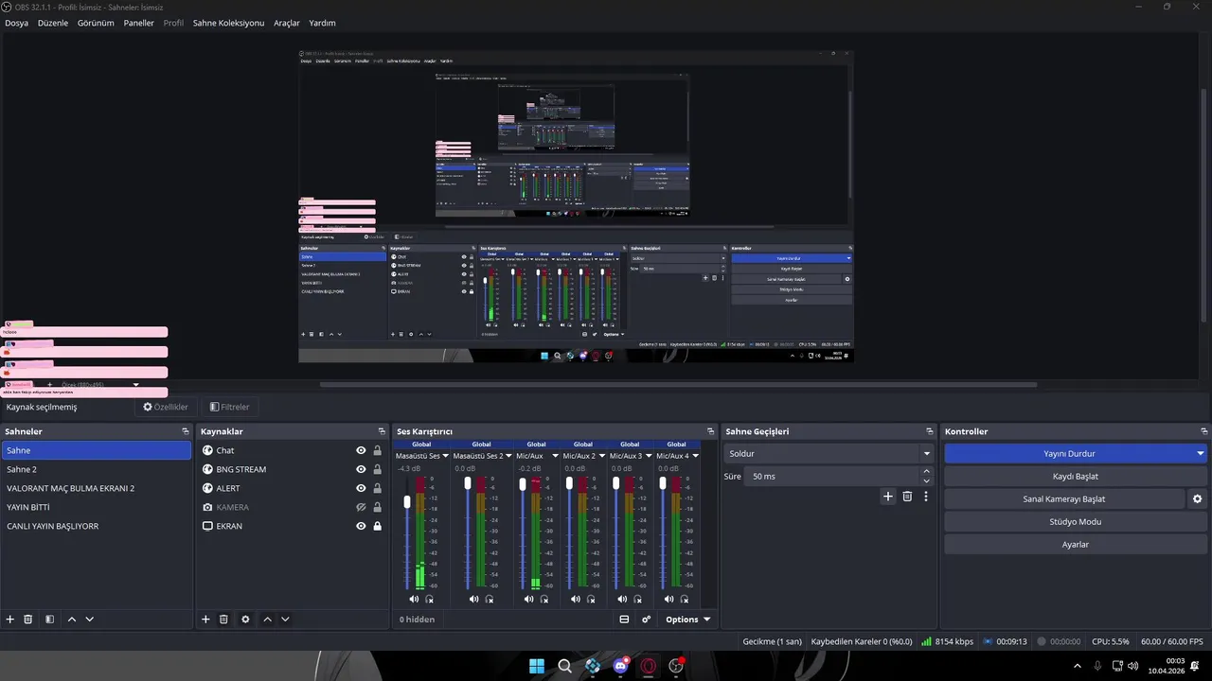The image size is (1212, 681).
Task: Toggle monitoring for Mic/Aux 3 headphone icon
Action: pyautogui.click(x=637, y=599)
